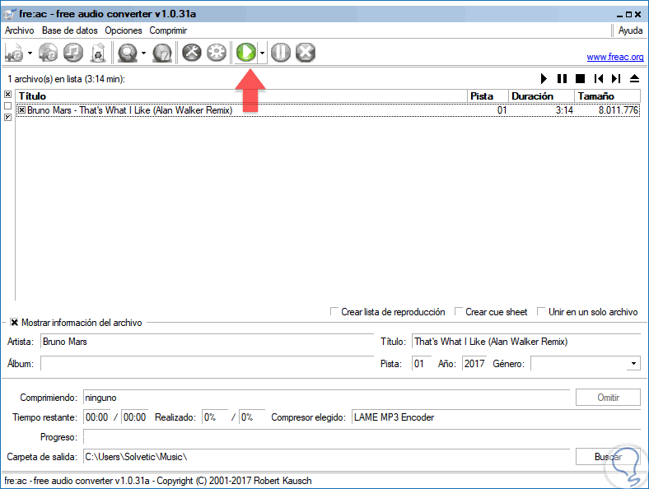Screen dimensions: 649x489
Task: Click the Pista field showing 01
Action: [x=422, y=364]
